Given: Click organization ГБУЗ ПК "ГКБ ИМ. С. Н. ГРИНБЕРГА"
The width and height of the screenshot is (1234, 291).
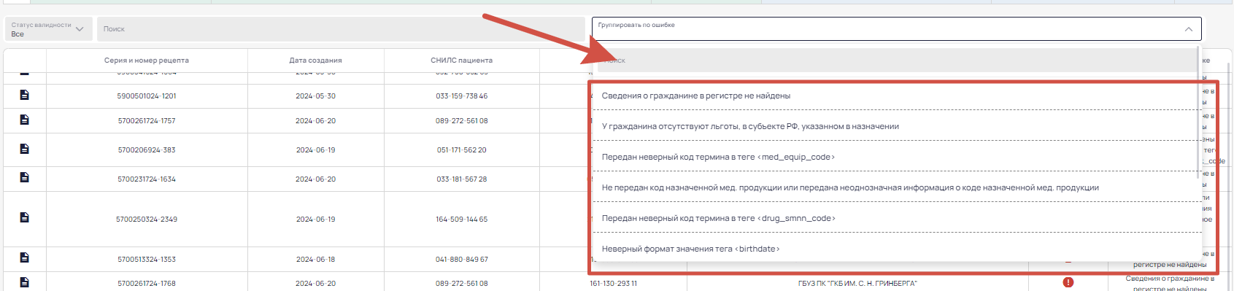Looking at the screenshot, I should pyautogui.click(x=857, y=284).
